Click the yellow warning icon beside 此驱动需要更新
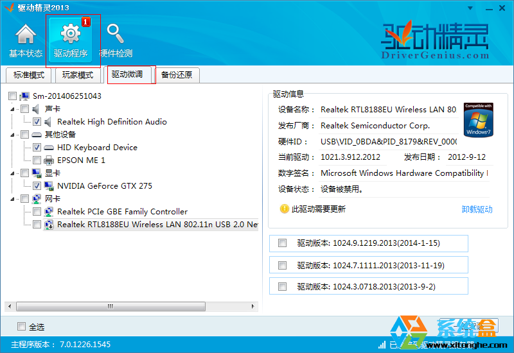 point(284,209)
